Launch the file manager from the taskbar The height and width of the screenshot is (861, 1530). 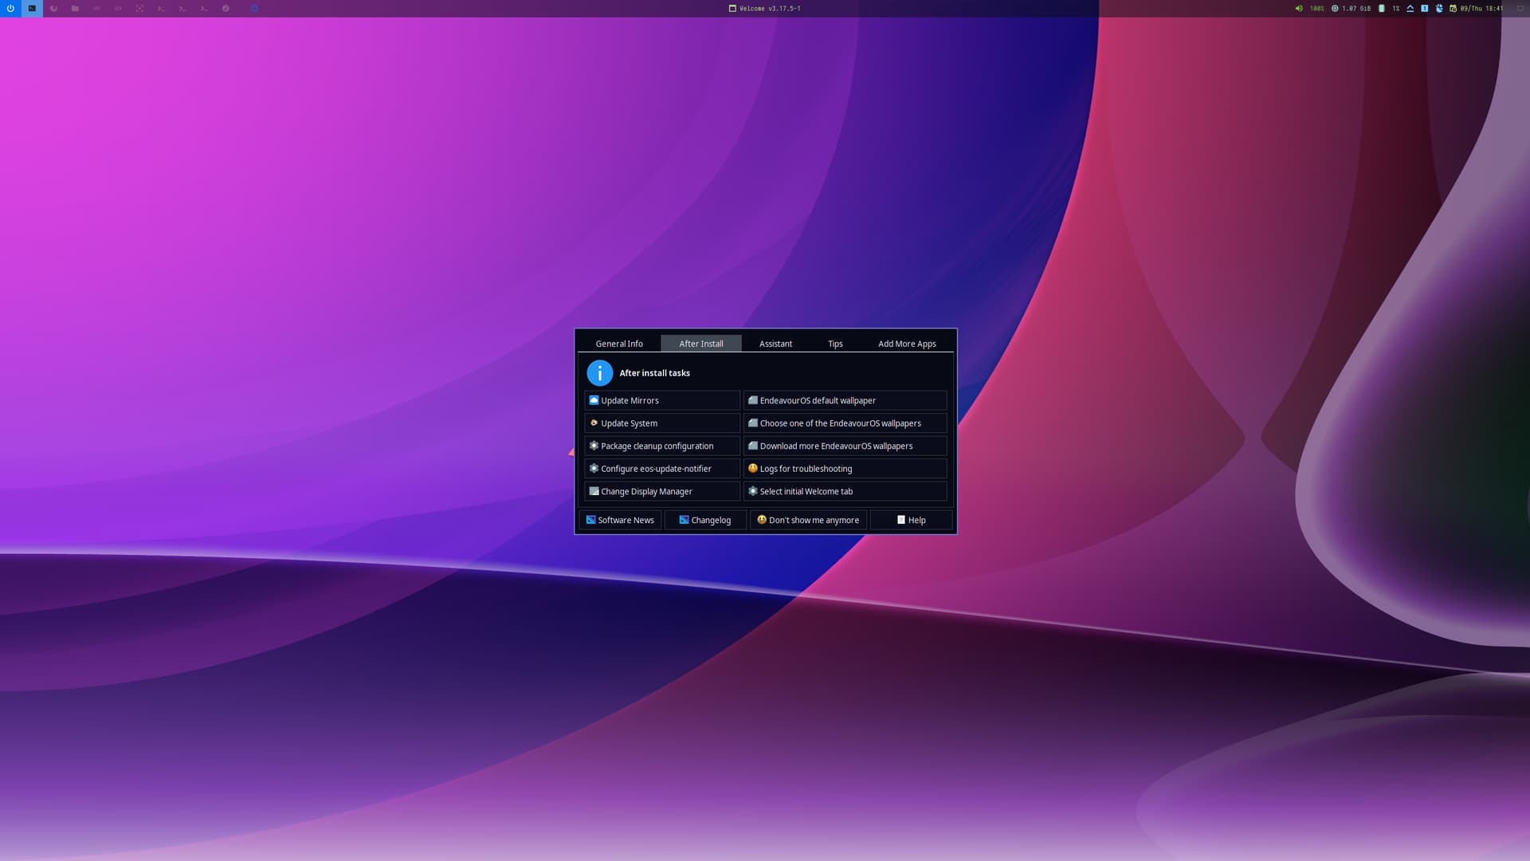tap(74, 8)
